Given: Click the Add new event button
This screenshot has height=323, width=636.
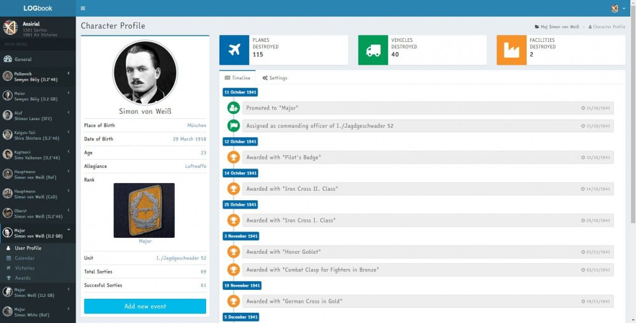Looking at the screenshot, I should (x=145, y=306).
